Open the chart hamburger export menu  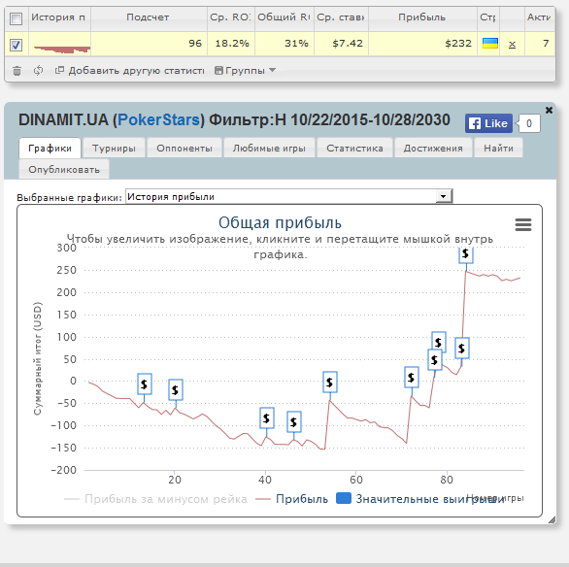pyautogui.click(x=523, y=224)
